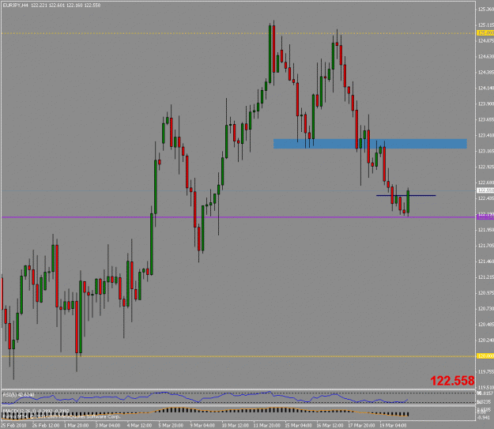Click the 125.360 price axis label
The height and width of the screenshot is (429, 494).
click(x=485, y=9)
